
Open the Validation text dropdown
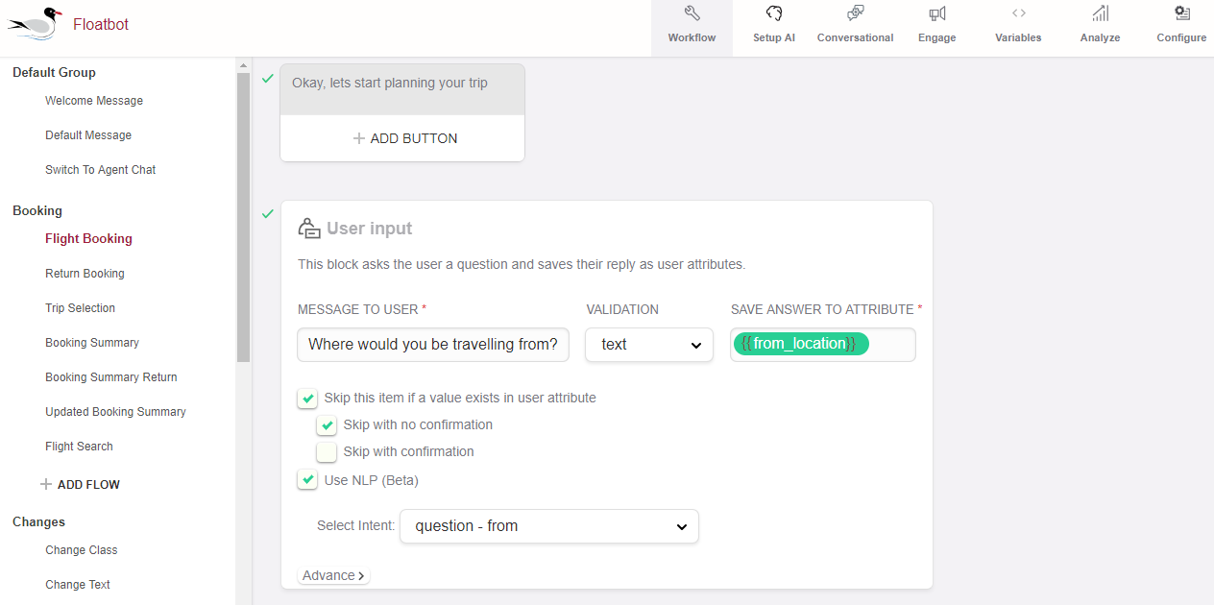point(649,345)
